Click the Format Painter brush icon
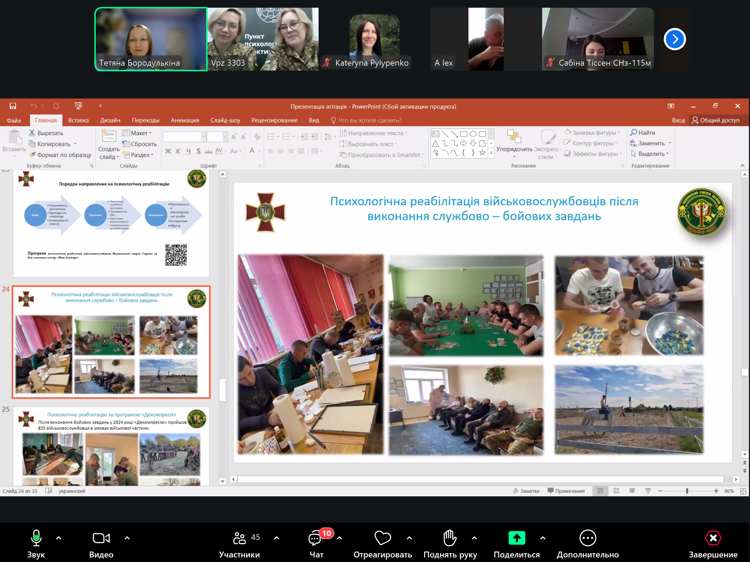This screenshot has height=562, width=750. click(32, 155)
